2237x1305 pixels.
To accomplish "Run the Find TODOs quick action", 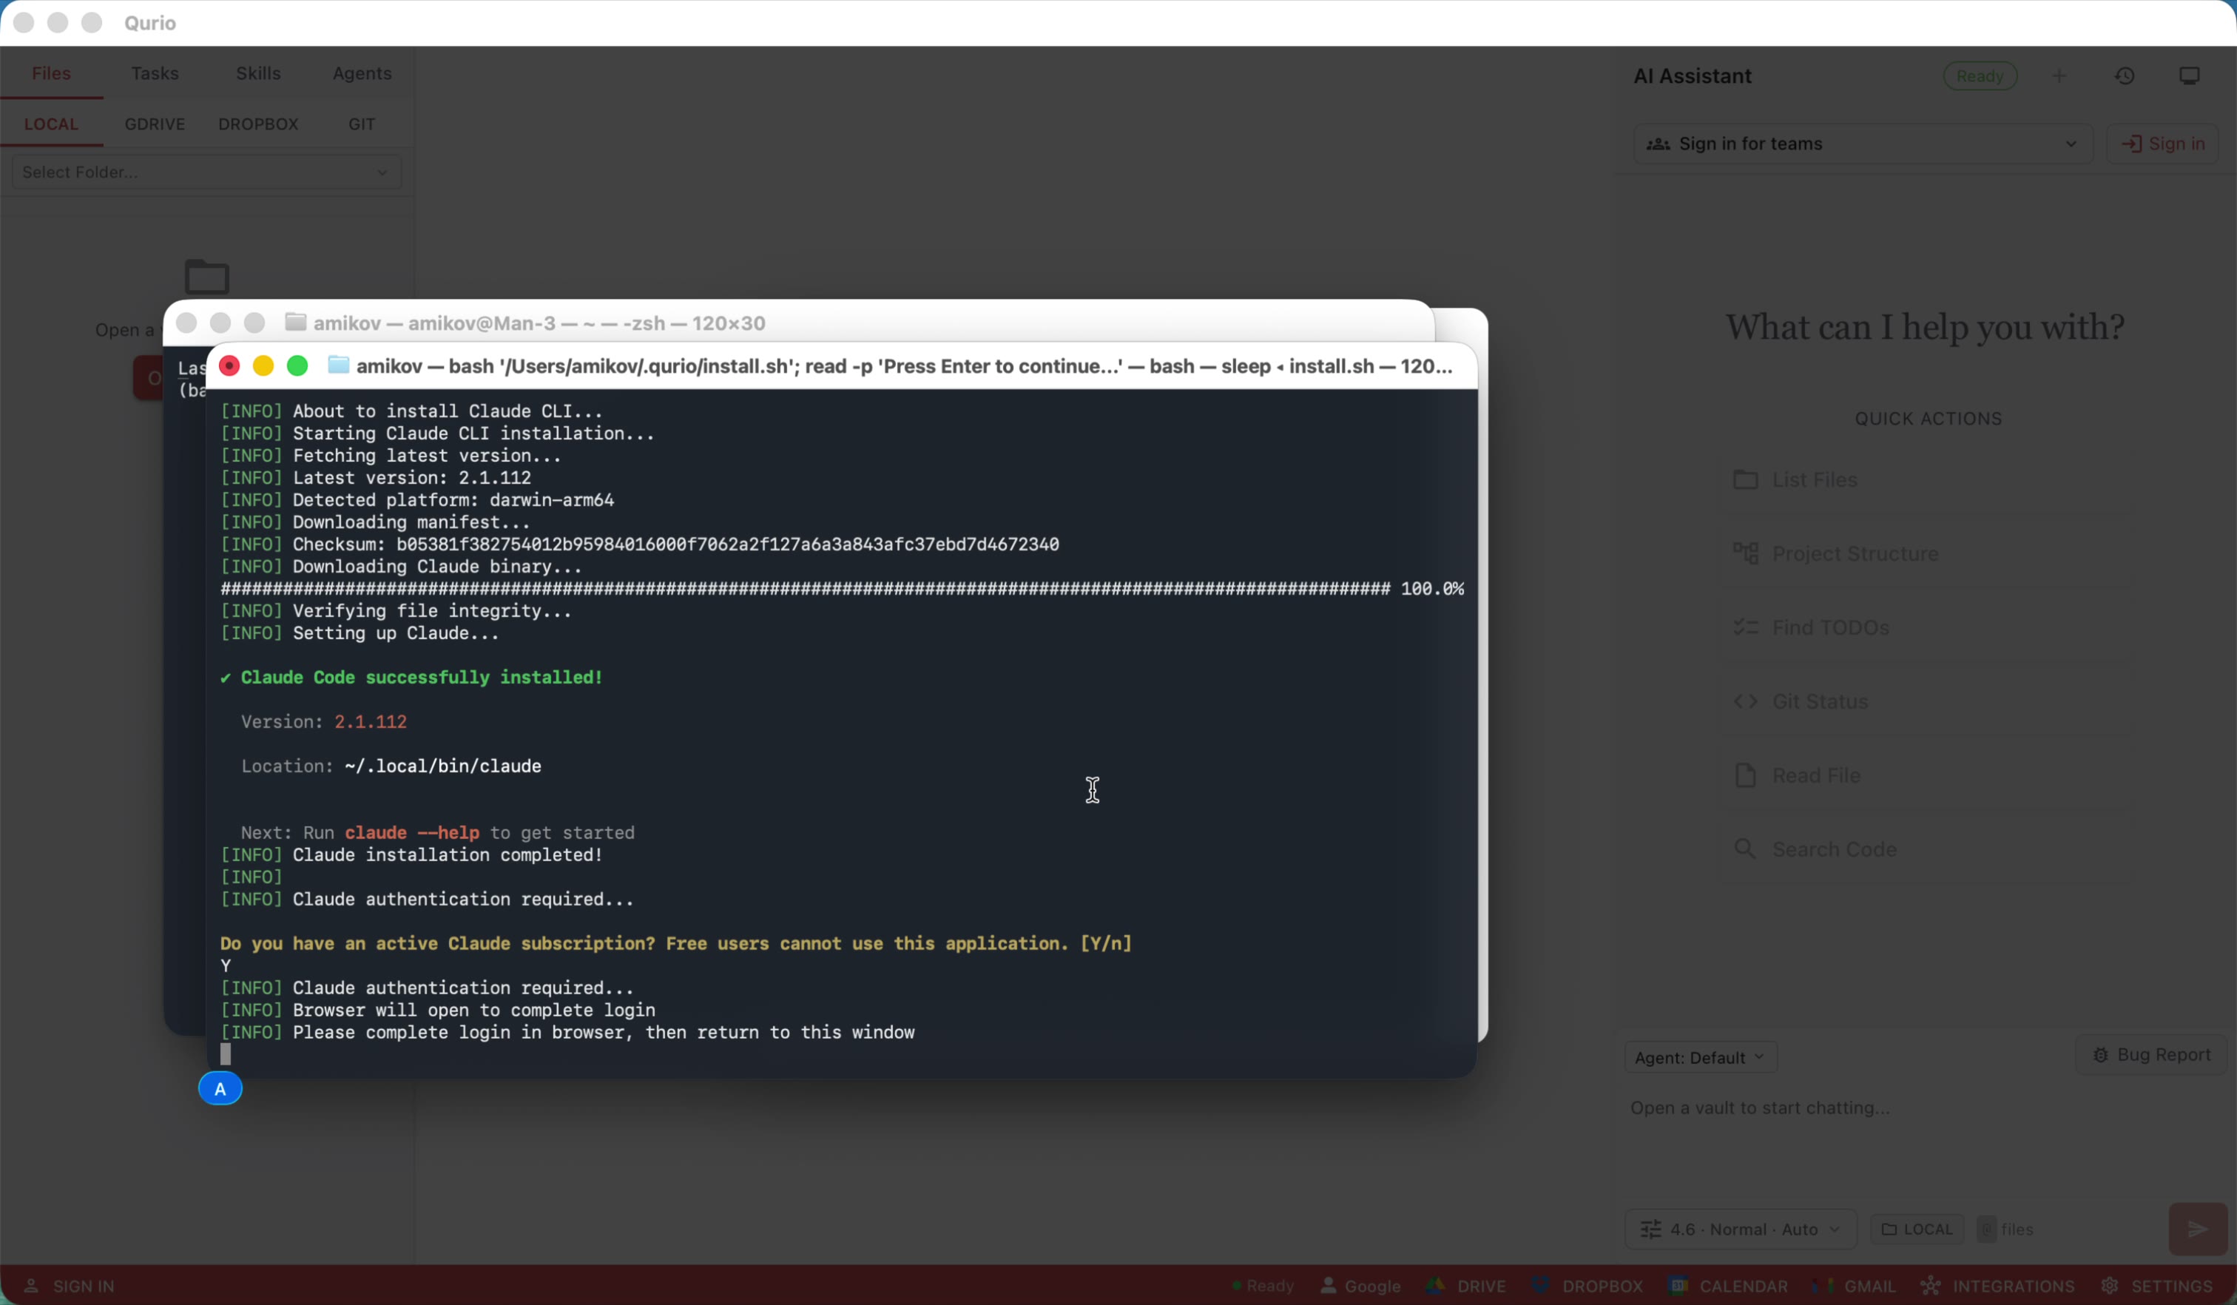I will coord(1830,627).
